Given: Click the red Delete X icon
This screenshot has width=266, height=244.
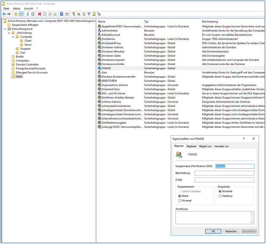Looking at the screenshot, I should [40, 14].
